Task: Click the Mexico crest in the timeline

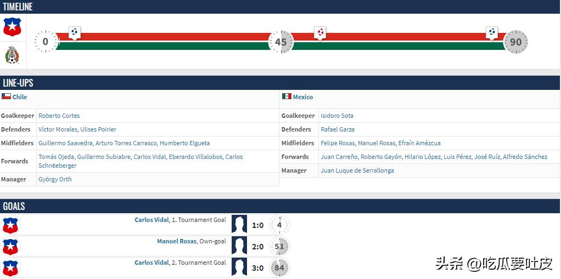Action: 12,55
